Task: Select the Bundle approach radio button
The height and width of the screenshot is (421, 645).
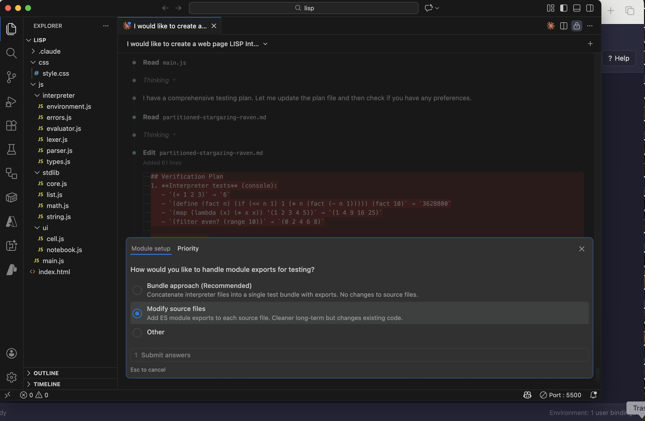Action: 137,290
